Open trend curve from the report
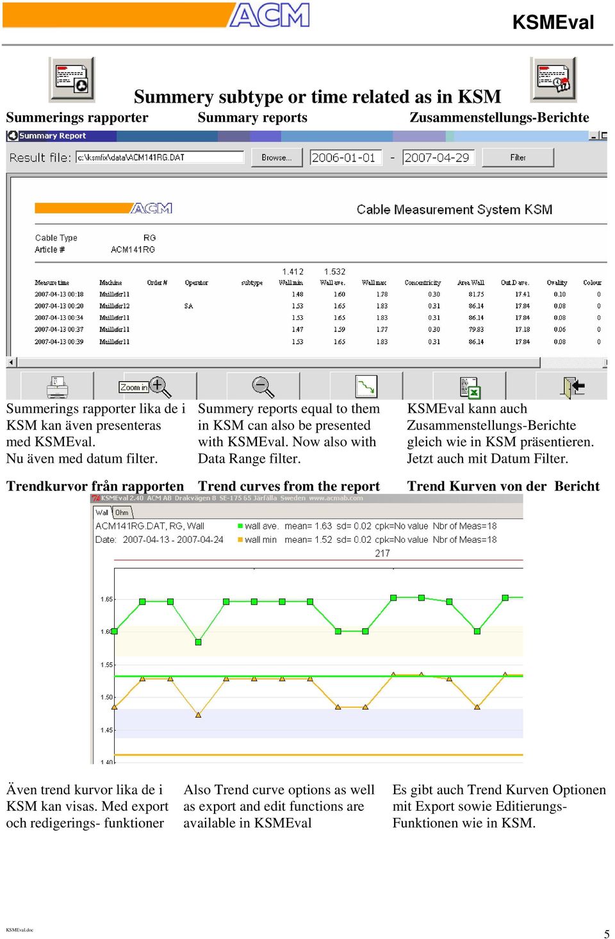 pyautogui.click(x=366, y=386)
